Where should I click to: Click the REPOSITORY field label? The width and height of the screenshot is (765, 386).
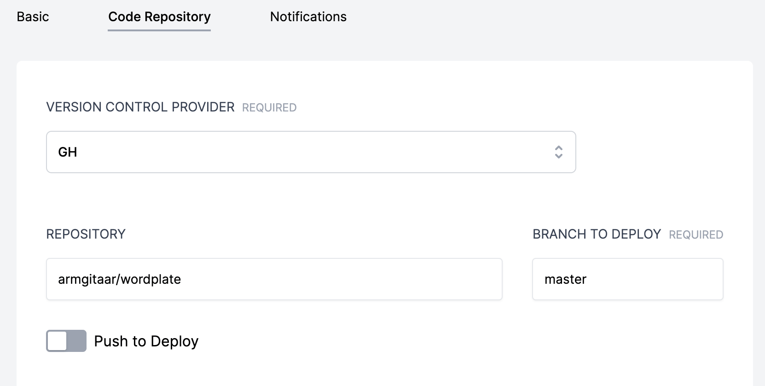(x=86, y=234)
